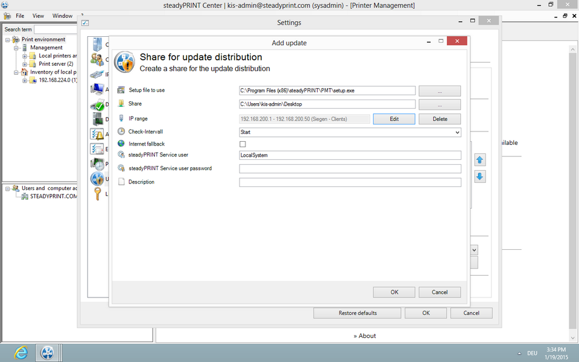Viewport: 579px width, 362px height.
Task: Click the Check-Intervall clock icon
Action: (x=121, y=132)
